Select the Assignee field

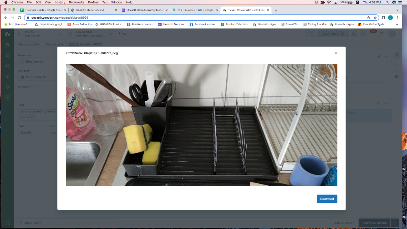point(38,77)
